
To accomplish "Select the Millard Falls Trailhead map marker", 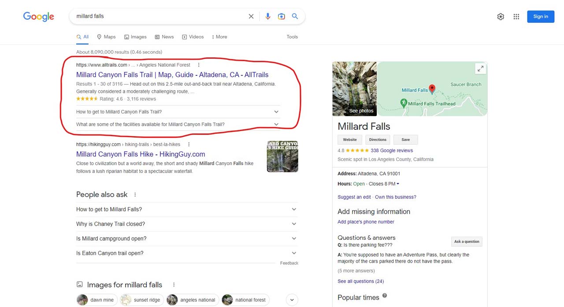I will tap(404, 103).
